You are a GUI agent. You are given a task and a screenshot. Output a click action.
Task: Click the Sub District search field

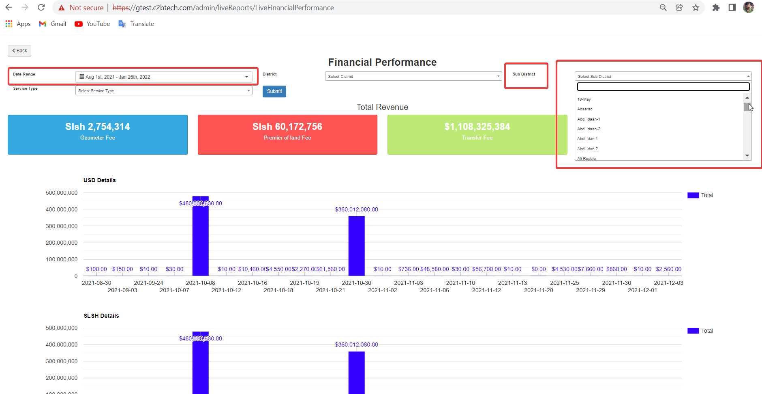pyautogui.click(x=663, y=86)
